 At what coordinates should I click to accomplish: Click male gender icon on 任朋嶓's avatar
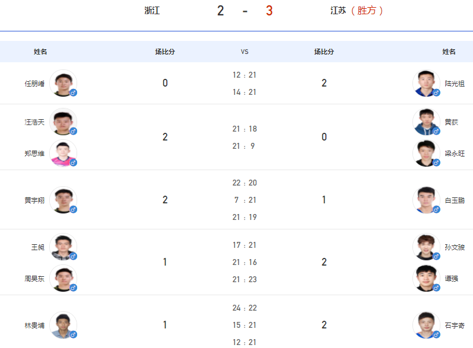tap(74, 92)
